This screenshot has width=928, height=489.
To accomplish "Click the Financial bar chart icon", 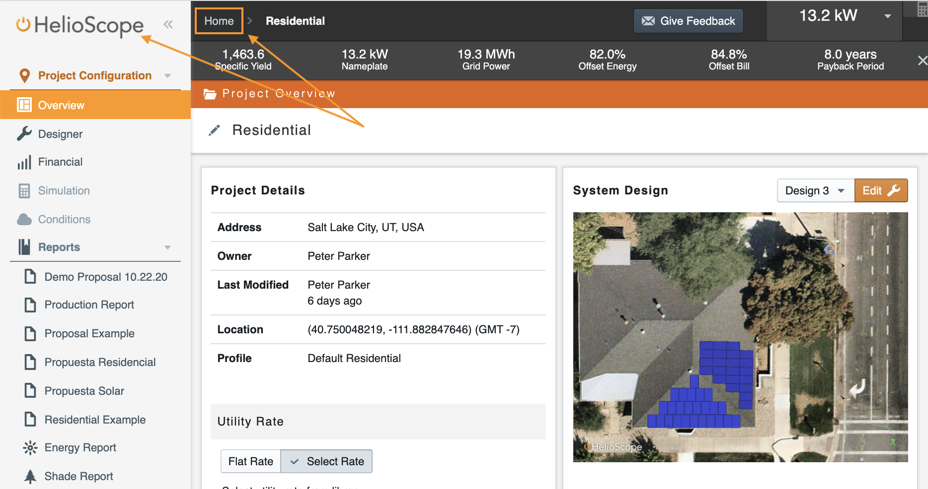I will pos(24,162).
